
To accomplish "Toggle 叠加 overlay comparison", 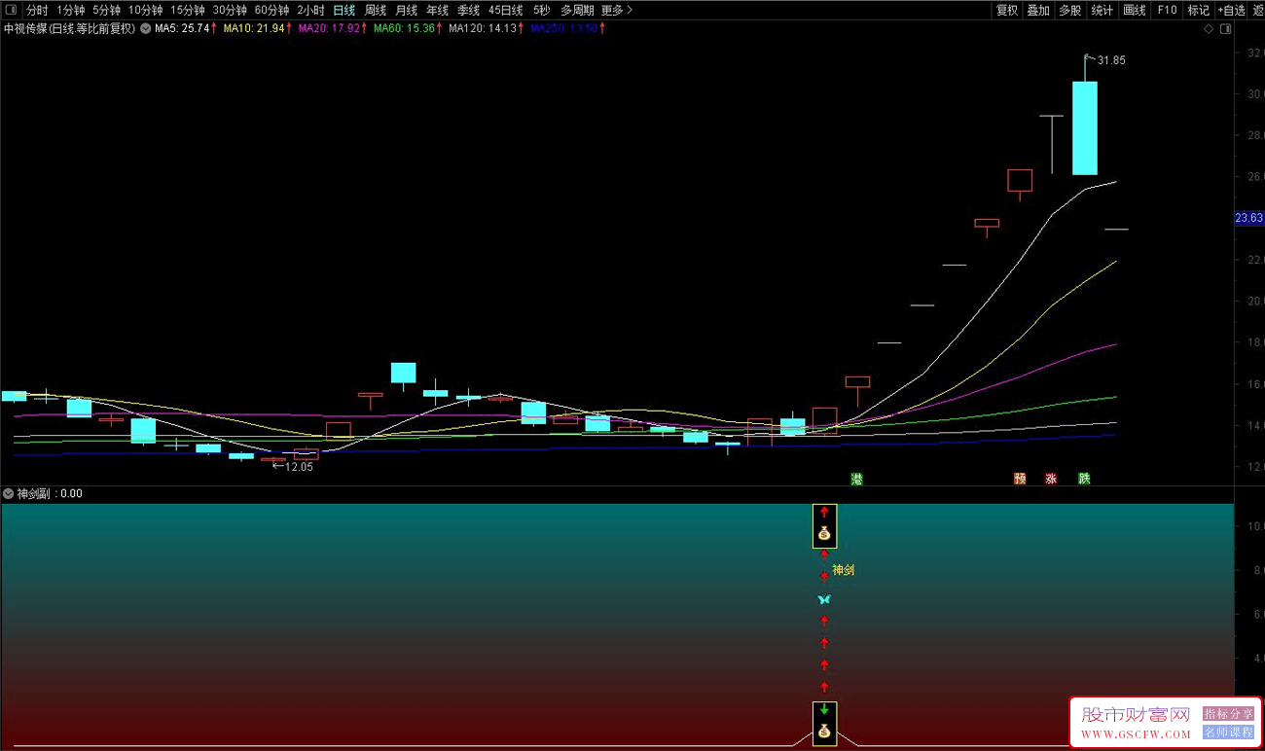I will [x=1038, y=10].
